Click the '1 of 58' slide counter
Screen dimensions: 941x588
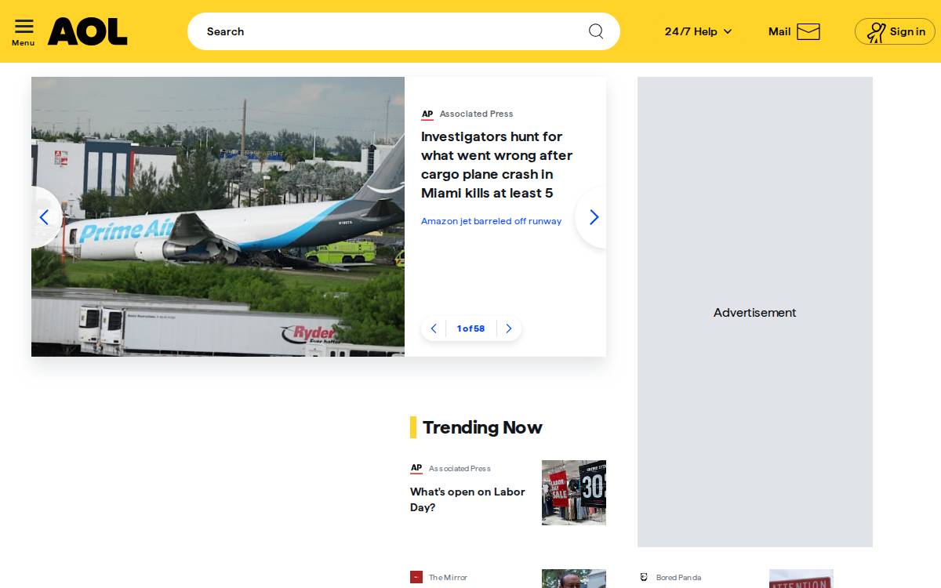471,328
